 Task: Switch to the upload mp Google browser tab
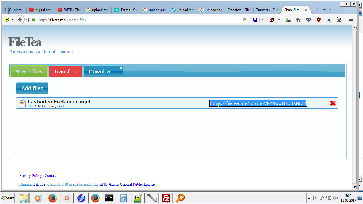98,10
